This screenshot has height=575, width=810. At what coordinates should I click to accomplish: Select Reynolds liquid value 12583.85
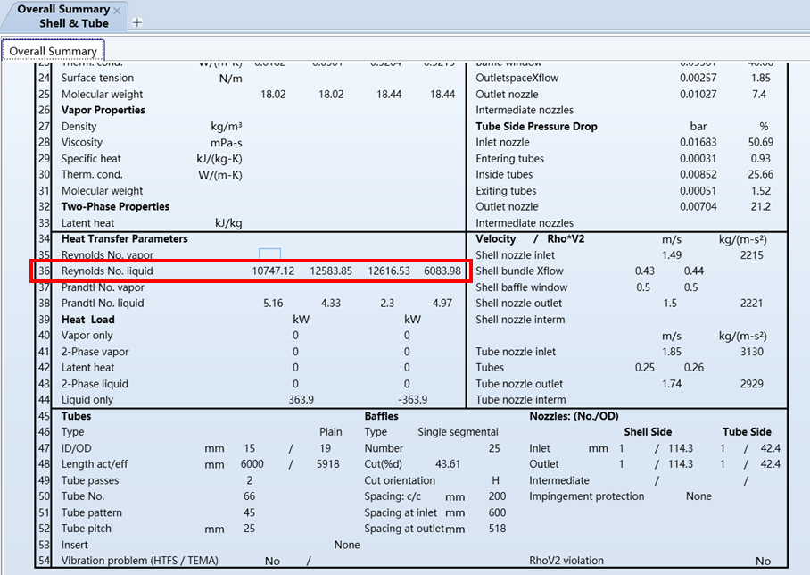[x=331, y=271]
